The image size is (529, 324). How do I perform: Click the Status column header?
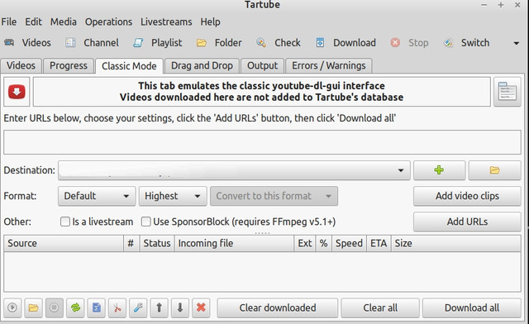click(x=157, y=243)
